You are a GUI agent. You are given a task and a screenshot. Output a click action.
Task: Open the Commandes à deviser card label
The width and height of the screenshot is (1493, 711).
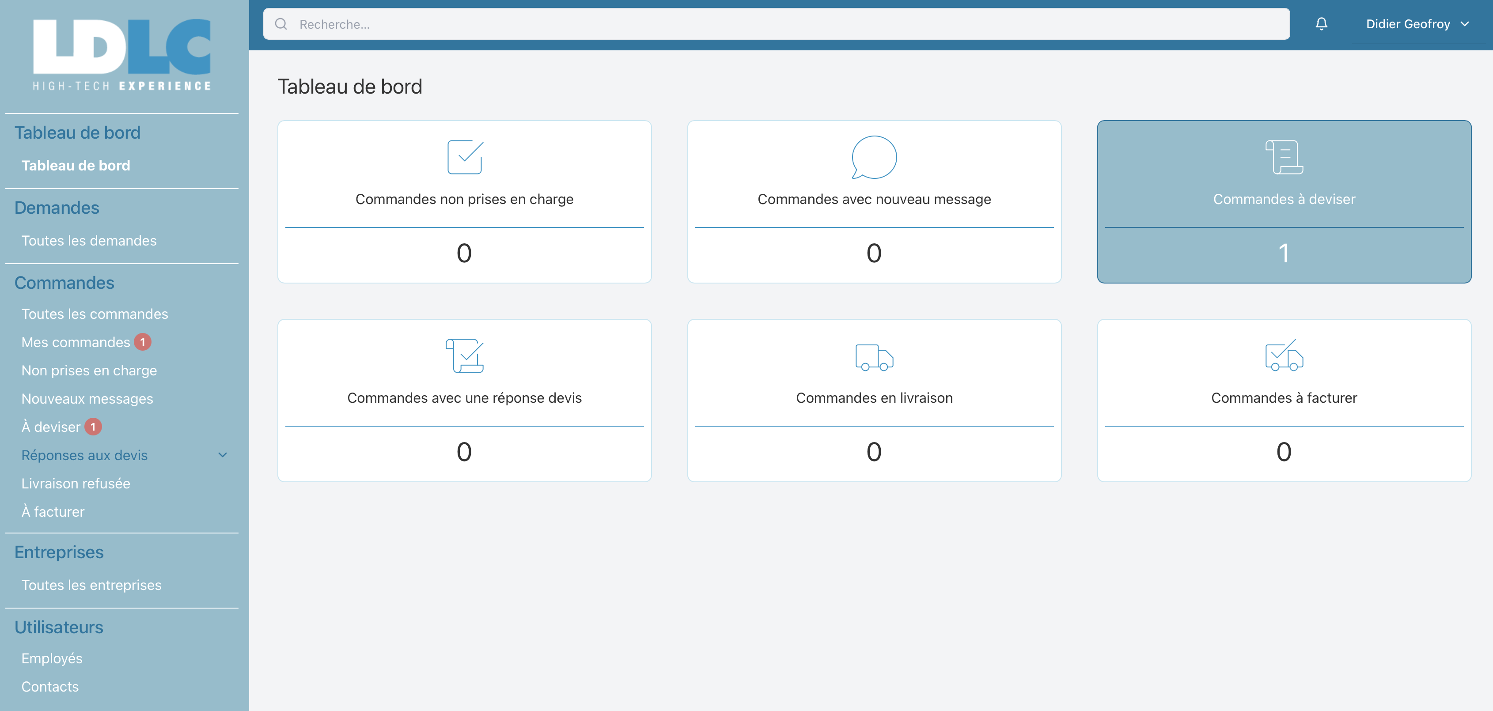[1285, 199]
